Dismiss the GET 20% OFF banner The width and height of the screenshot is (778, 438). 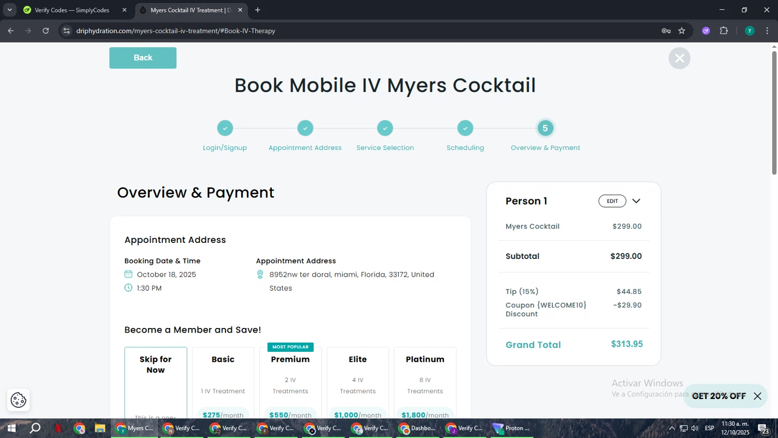pyautogui.click(x=758, y=396)
